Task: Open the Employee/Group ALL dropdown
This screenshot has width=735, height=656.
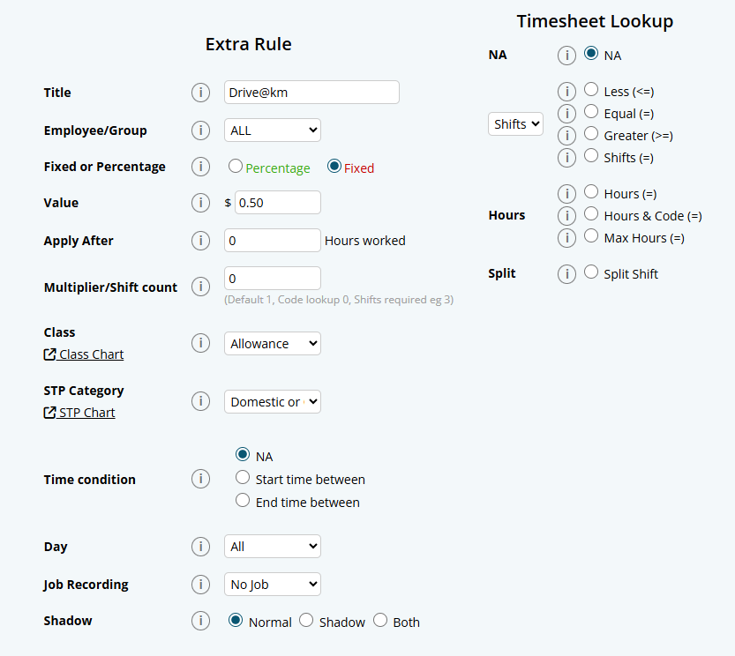Action: pyautogui.click(x=272, y=130)
